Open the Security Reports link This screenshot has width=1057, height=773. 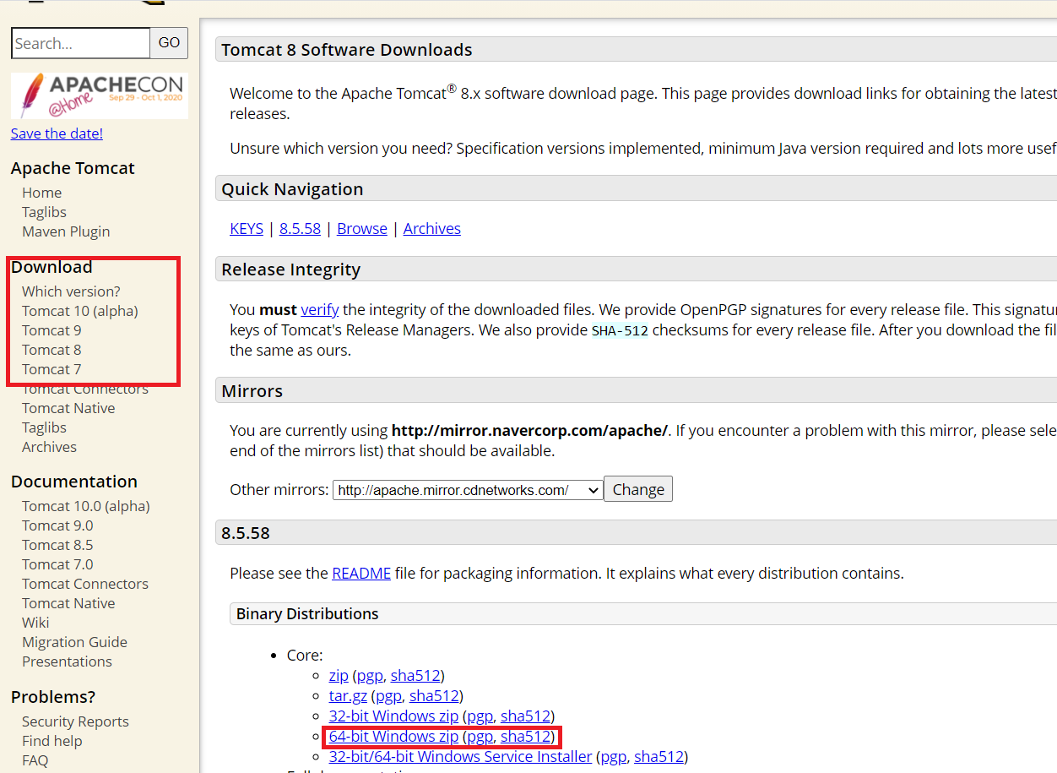(75, 721)
